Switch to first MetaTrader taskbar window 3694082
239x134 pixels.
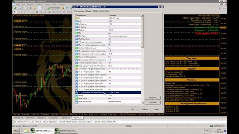[42, 131]
